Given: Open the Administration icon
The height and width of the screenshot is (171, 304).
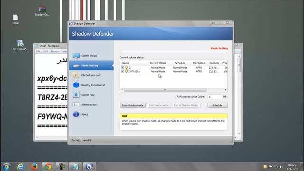Looking at the screenshot, I should coord(76,104).
